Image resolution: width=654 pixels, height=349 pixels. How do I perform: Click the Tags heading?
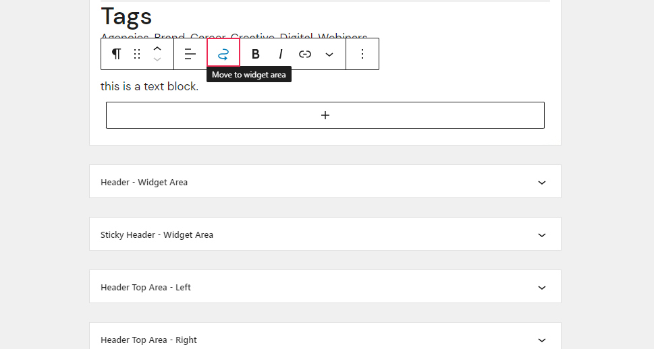click(126, 17)
